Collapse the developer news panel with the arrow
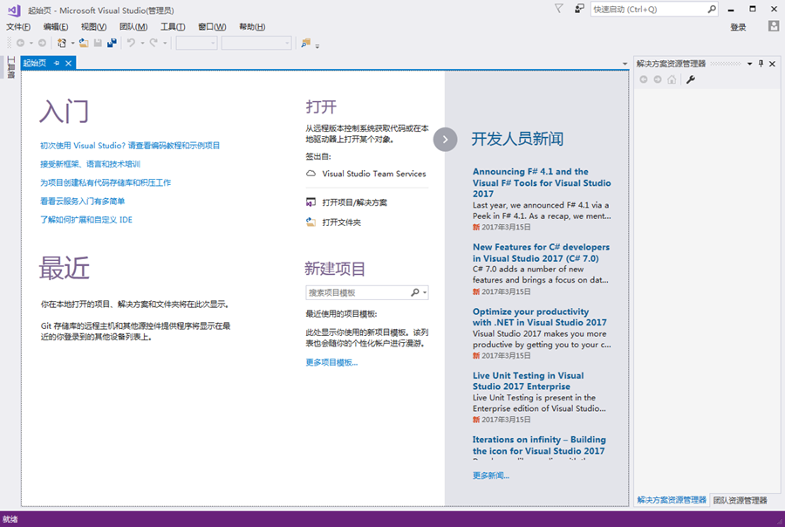Image resolution: width=785 pixels, height=527 pixels. point(445,140)
